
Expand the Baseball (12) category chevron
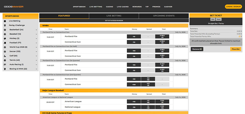[36, 34]
